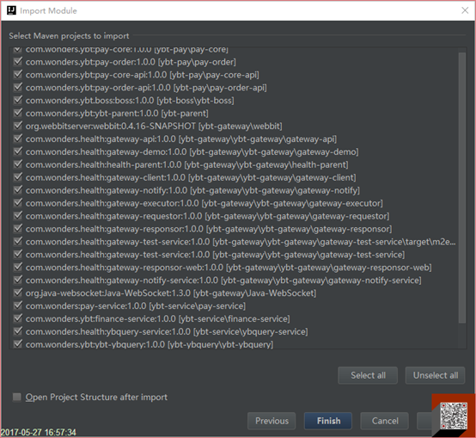Click the Unselect all button

[x=435, y=375]
